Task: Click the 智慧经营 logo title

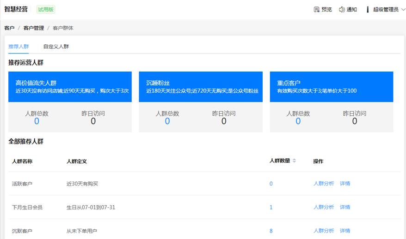Action: pos(16,9)
